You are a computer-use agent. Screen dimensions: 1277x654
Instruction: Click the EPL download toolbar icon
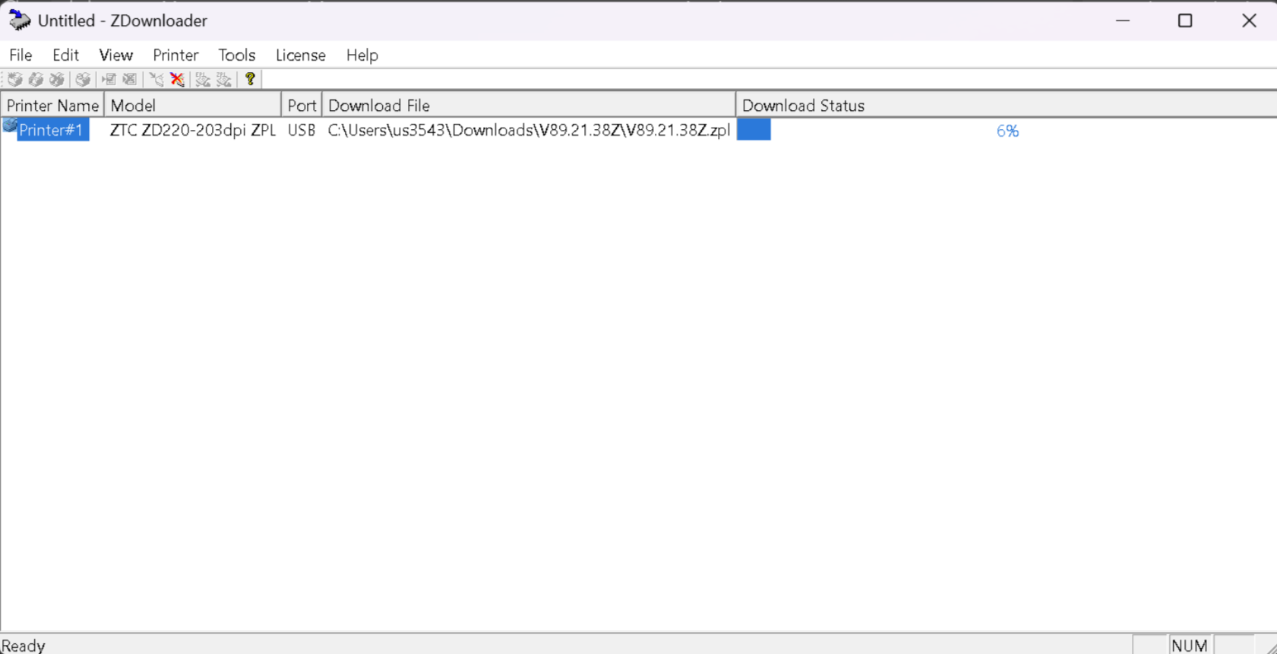point(203,79)
